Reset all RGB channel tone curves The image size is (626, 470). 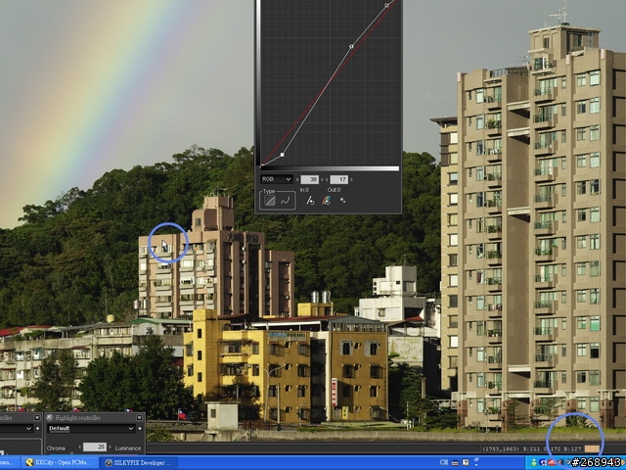point(327,200)
